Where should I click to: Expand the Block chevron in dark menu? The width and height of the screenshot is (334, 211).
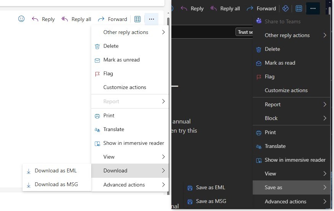pos(324,118)
